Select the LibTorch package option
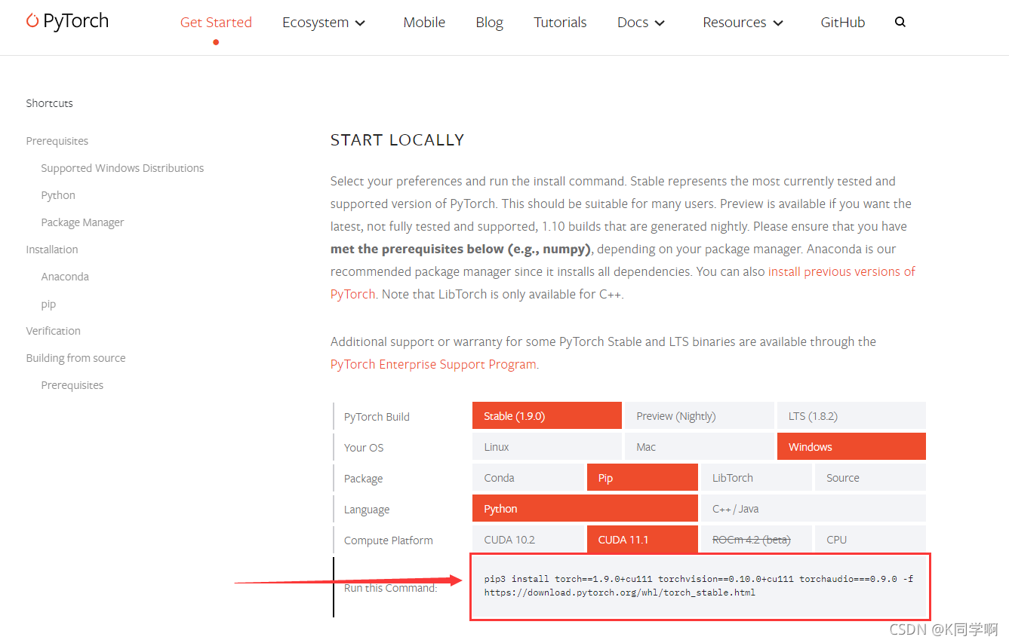Image resolution: width=1009 pixels, height=643 pixels. click(x=756, y=477)
